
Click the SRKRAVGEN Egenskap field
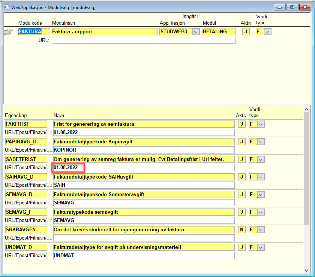26,230
